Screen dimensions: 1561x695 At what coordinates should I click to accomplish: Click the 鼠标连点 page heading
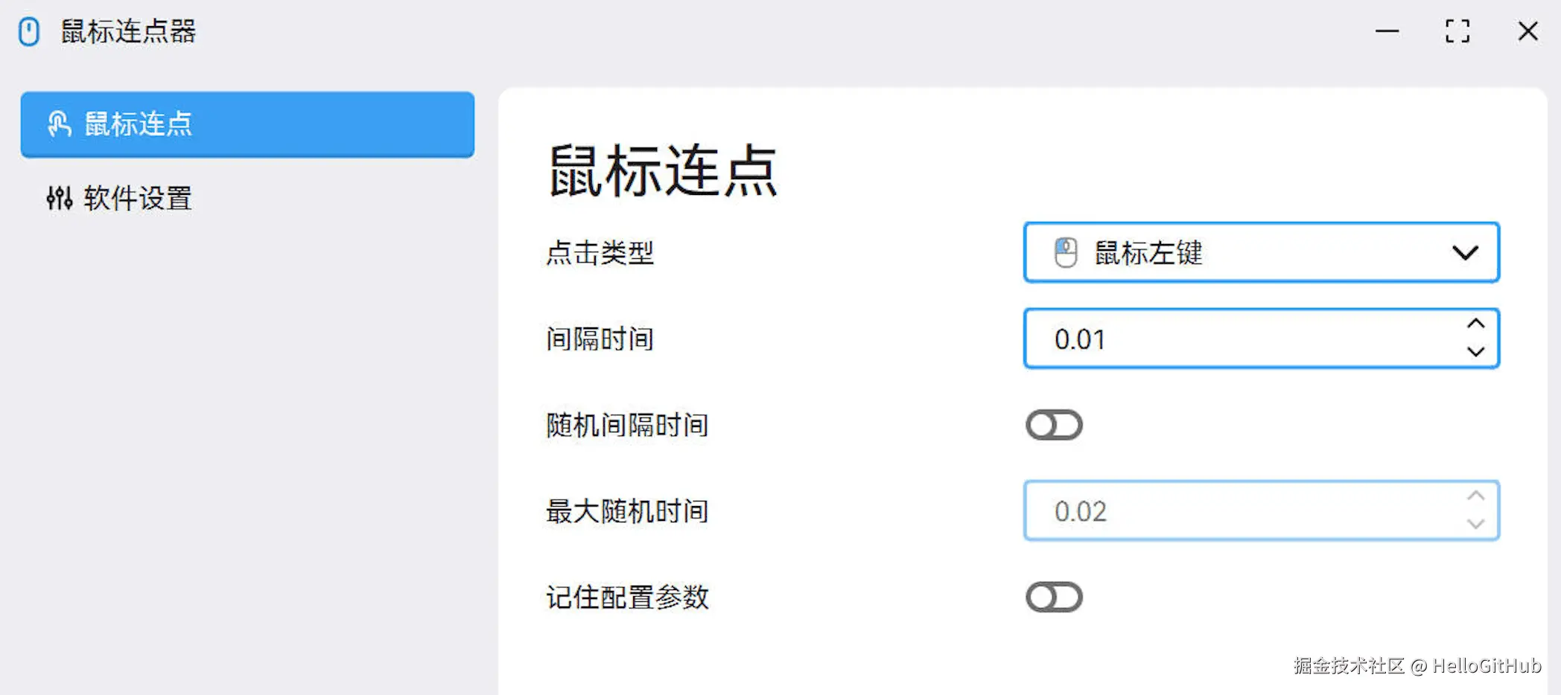click(x=662, y=171)
